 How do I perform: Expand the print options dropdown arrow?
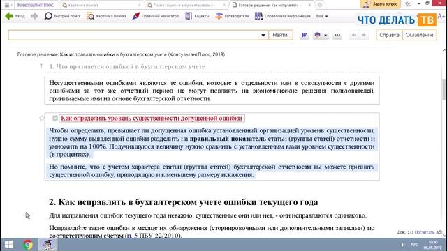coord(325,36)
